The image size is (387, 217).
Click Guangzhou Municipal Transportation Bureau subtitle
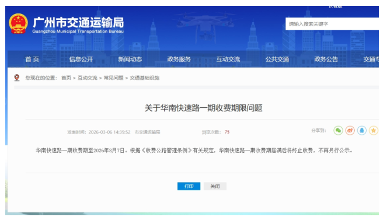[78, 32]
